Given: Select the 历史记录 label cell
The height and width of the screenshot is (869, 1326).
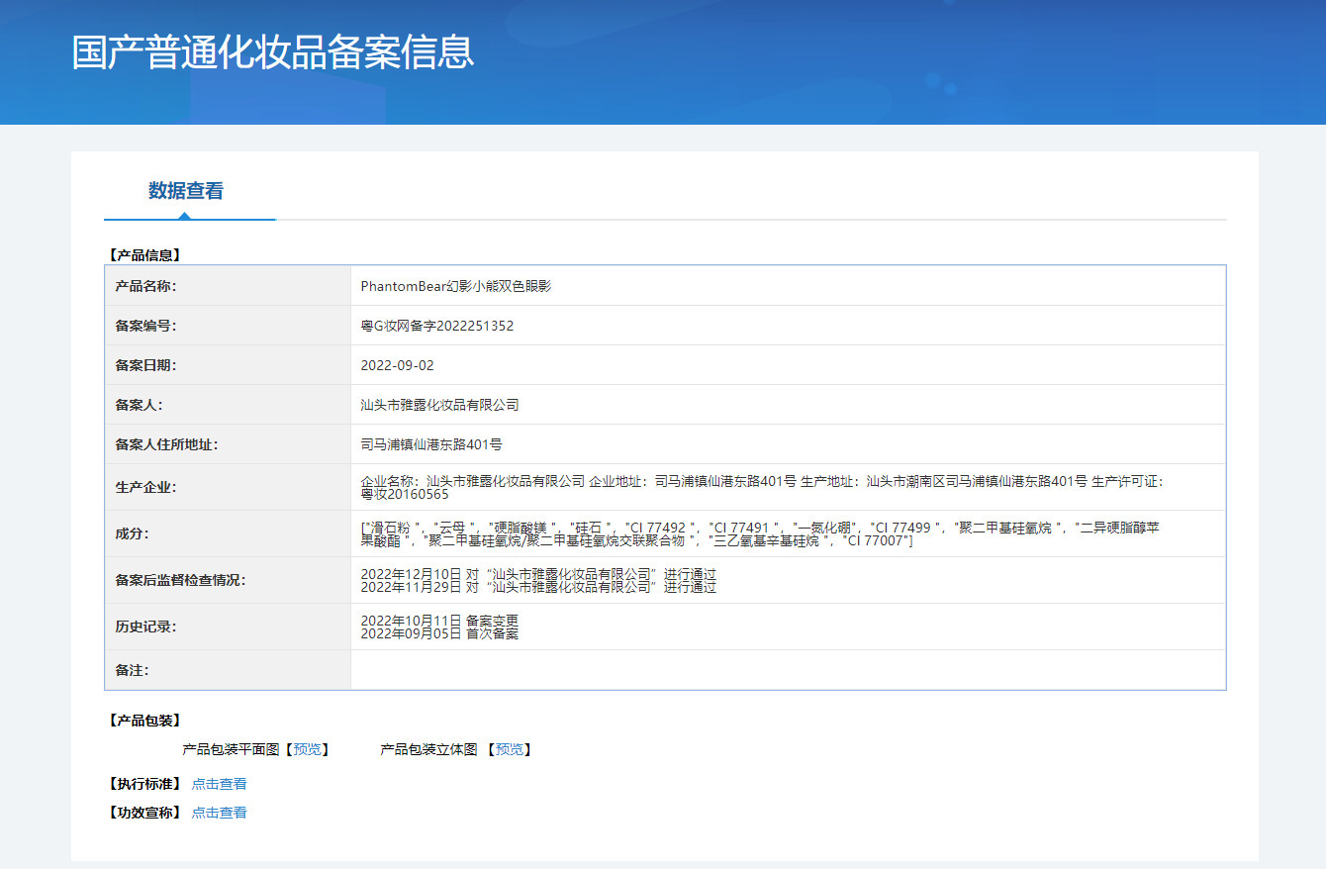Looking at the screenshot, I should (x=229, y=627).
